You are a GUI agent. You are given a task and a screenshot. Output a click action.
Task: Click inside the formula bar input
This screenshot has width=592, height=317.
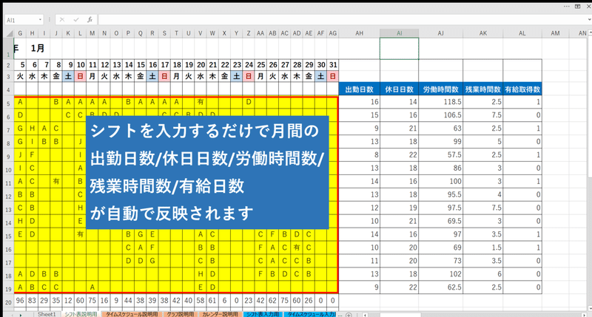342,20
